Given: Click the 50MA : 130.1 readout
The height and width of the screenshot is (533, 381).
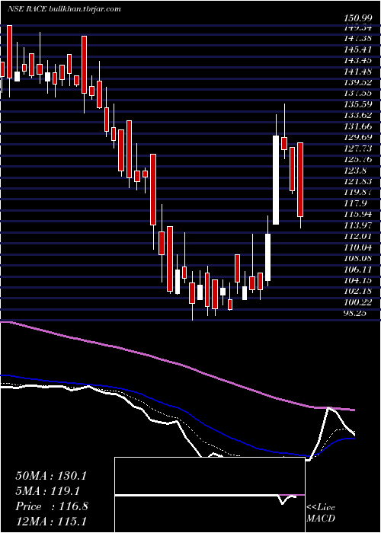Looking at the screenshot, I should [51, 476].
